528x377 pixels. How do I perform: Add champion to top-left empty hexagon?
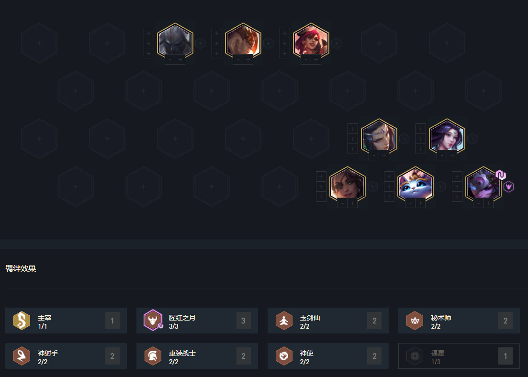pos(39,43)
